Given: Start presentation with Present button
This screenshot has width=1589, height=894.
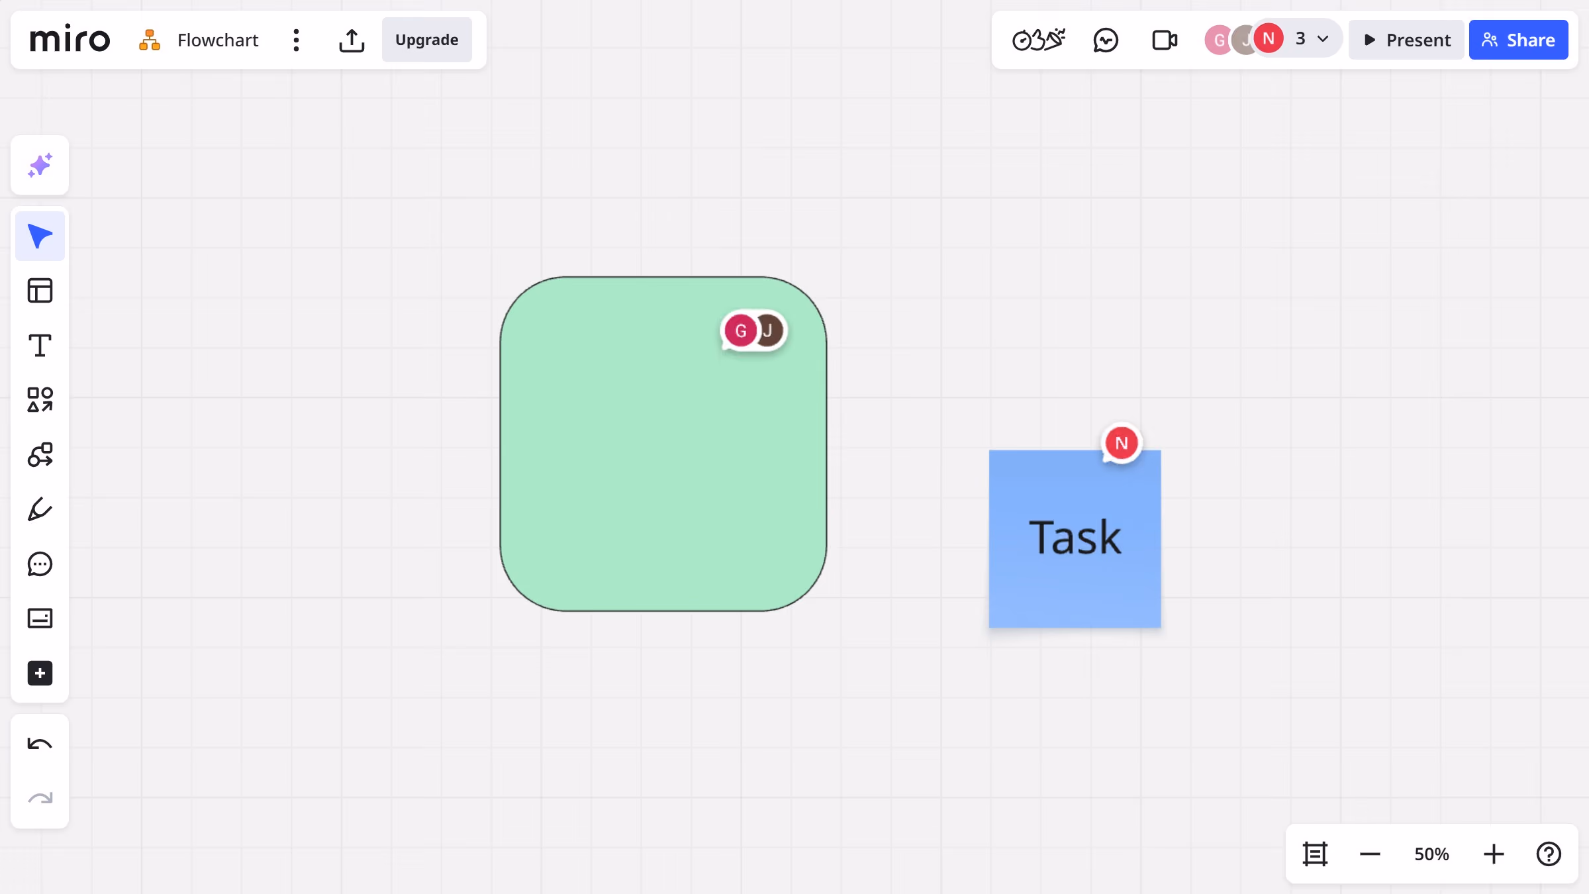Looking at the screenshot, I should pos(1406,40).
